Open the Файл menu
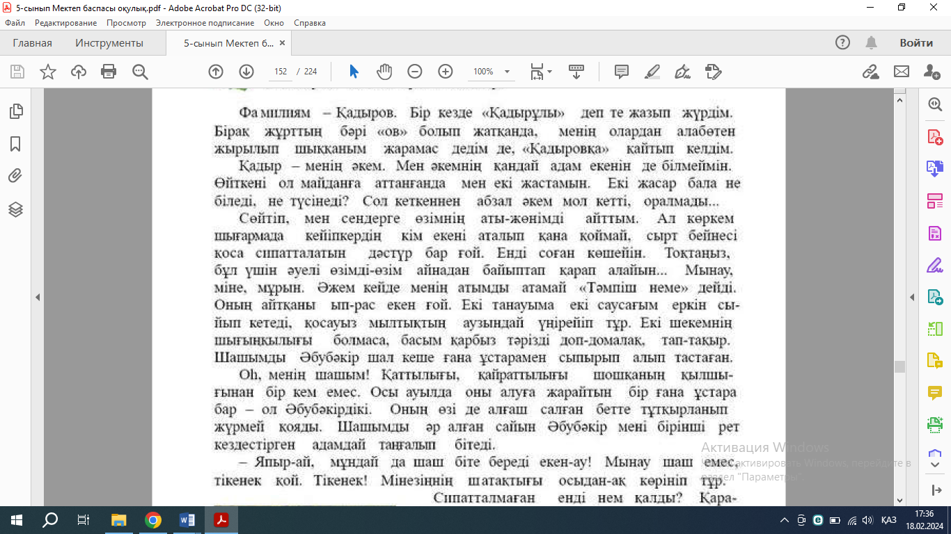The height and width of the screenshot is (534, 951). point(15,23)
